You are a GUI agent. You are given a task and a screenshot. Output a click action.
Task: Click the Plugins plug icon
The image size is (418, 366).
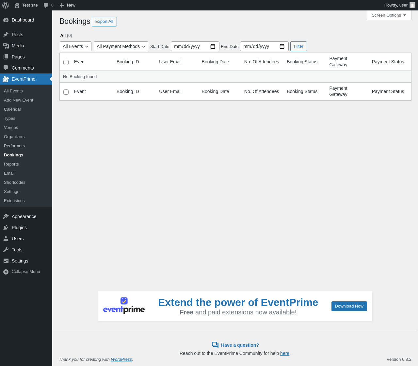click(6, 228)
